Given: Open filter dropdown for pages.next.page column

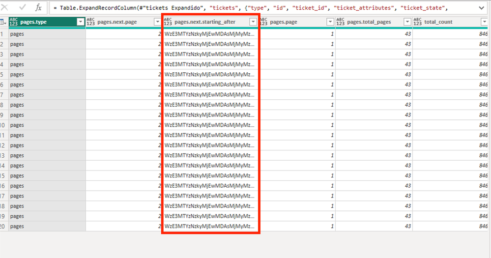Looking at the screenshot, I should click(x=157, y=22).
